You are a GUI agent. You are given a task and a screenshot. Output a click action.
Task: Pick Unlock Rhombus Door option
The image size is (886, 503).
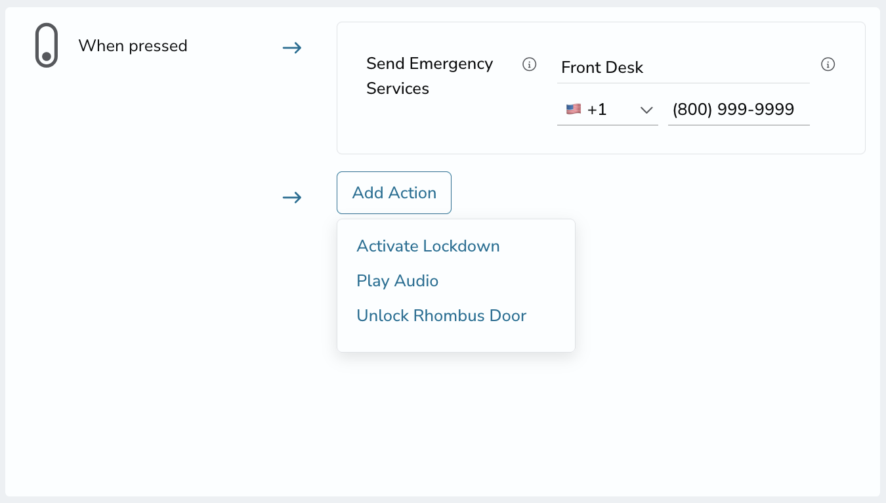441,316
